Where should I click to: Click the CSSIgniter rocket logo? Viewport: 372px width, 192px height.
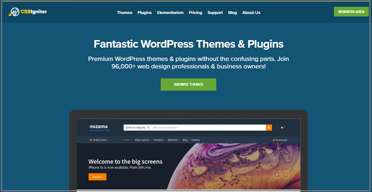click(x=28, y=11)
